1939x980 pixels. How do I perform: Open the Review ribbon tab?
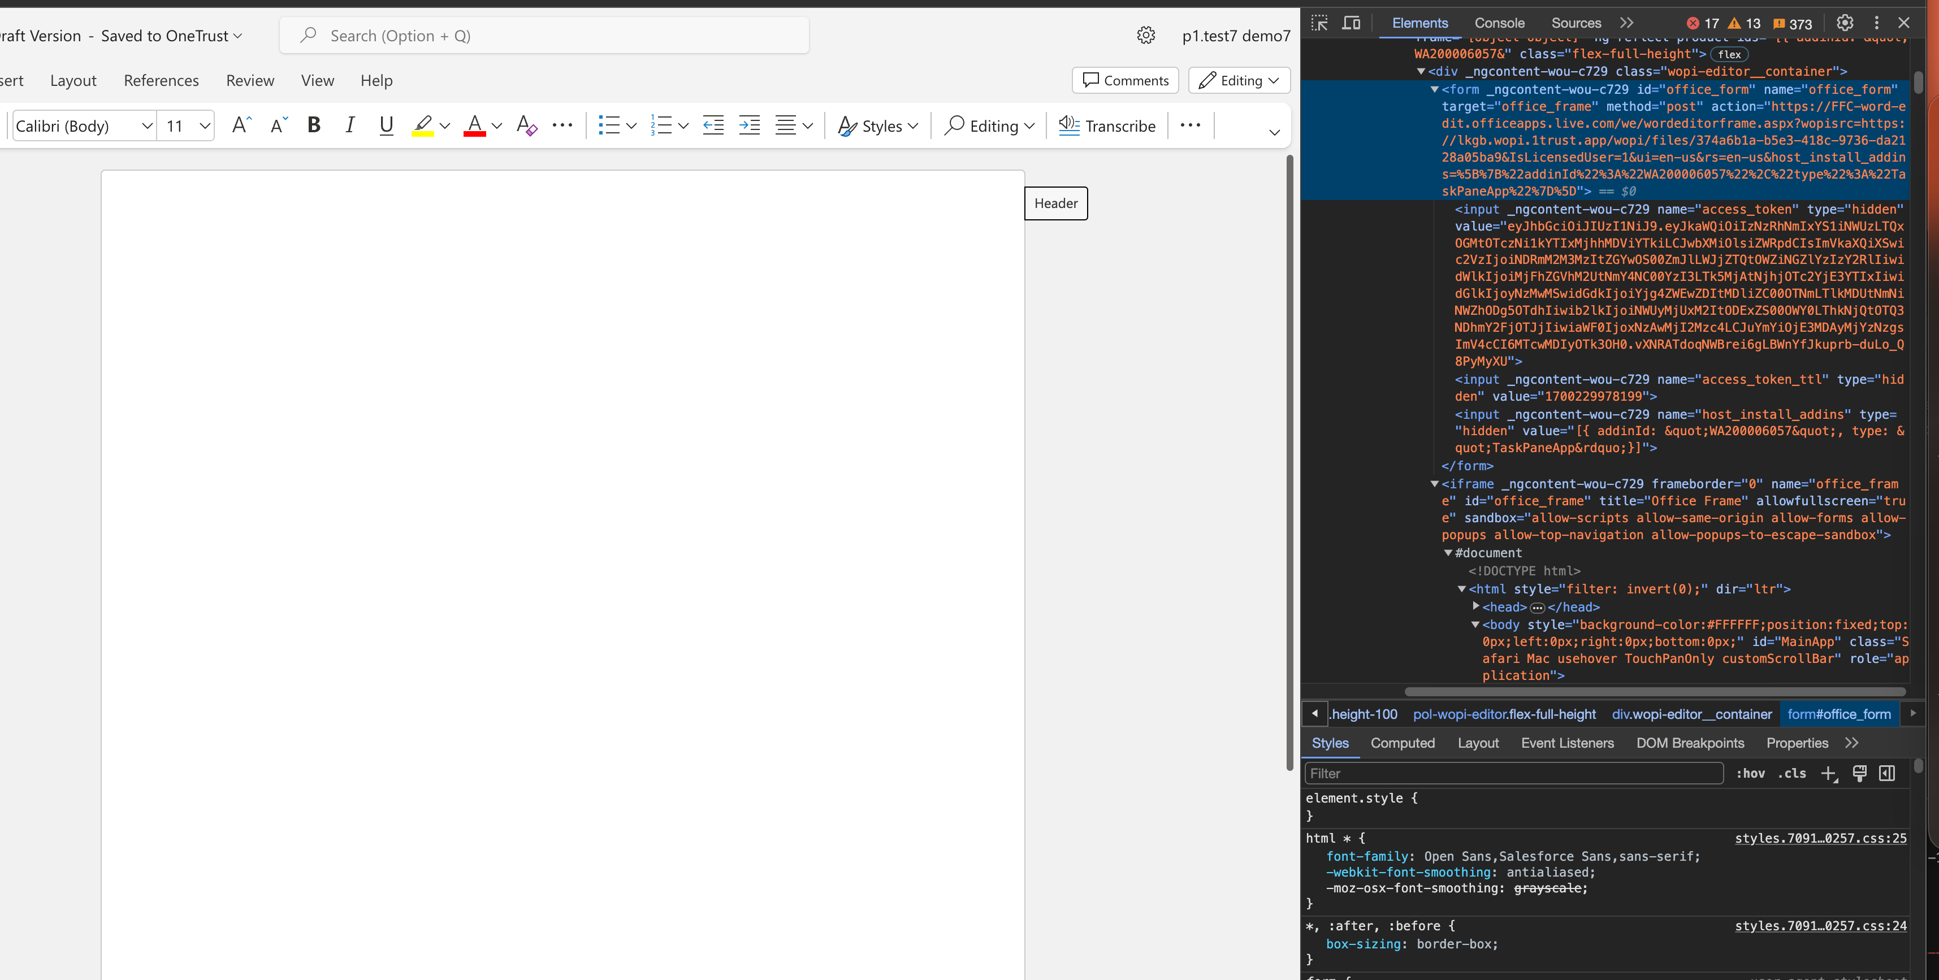tap(250, 81)
